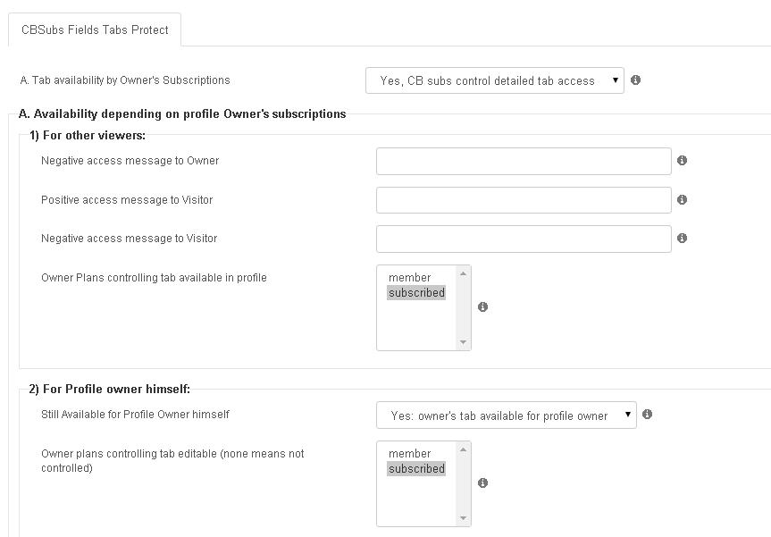Click info icon beside Tab availability dropdown
This screenshot has height=537, width=771.
click(635, 80)
